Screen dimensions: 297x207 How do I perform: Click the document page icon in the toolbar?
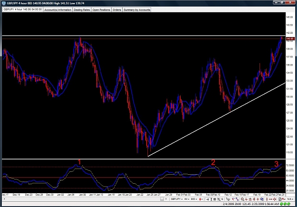coord(280,199)
